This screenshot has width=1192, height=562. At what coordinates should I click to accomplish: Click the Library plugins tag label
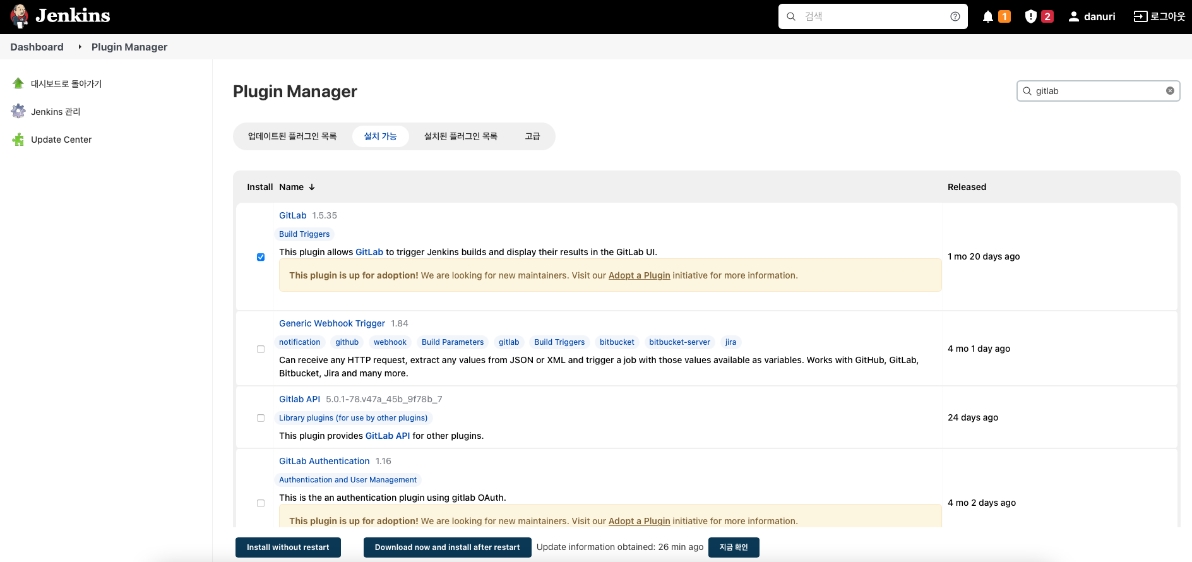point(354,418)
